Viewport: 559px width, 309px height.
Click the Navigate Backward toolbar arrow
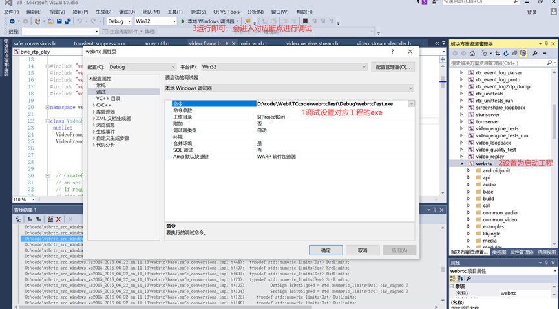point(12,21)
